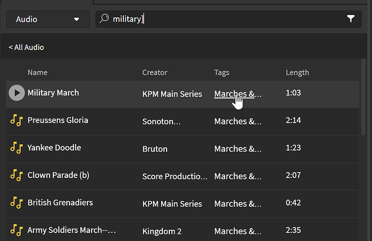Screen dimensions: 372x241
Task: Select the Army Soldiers March track name
Action: (72, 230)
